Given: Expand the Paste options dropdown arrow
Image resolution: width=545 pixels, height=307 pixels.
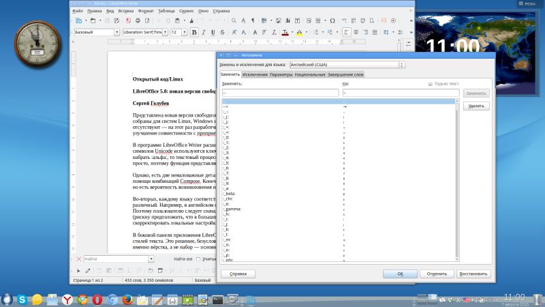Looking at the screenshot, I should (184, 21).
